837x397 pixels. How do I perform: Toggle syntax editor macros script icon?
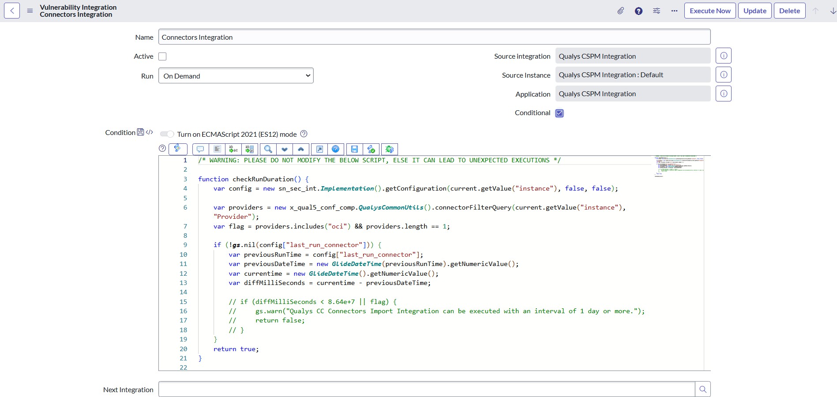178,149
